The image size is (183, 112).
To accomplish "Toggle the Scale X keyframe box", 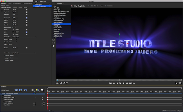I will [27, 20].
